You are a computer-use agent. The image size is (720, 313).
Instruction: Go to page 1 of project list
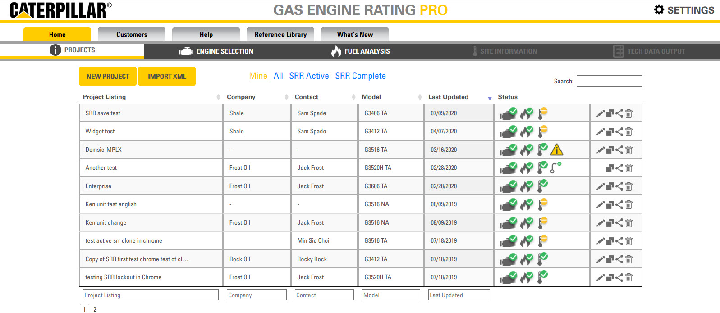tap(84, 309)
